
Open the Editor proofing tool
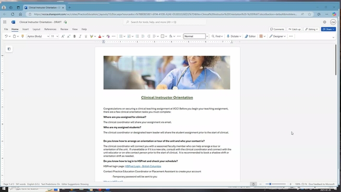[x=250, y=36]
